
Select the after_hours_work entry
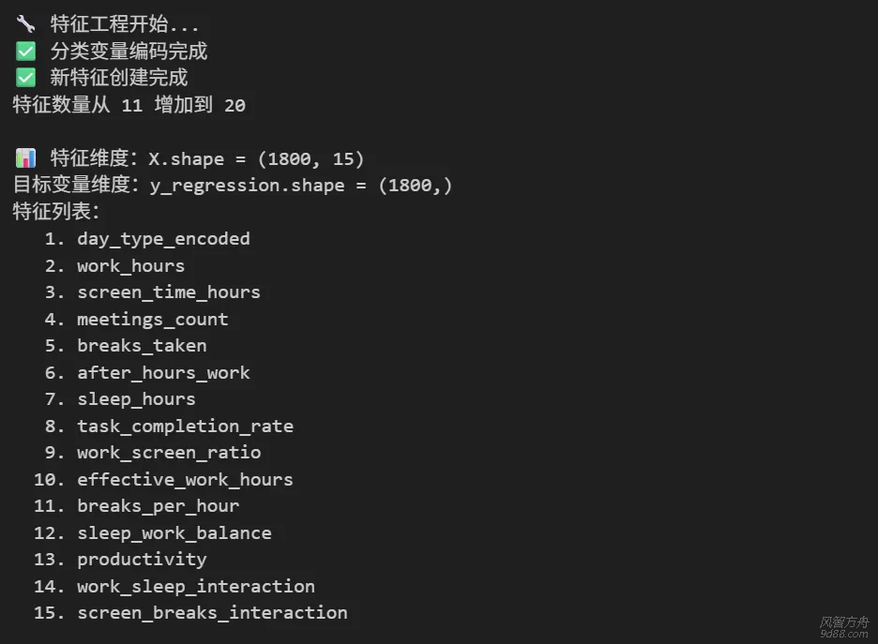[163, 373]
